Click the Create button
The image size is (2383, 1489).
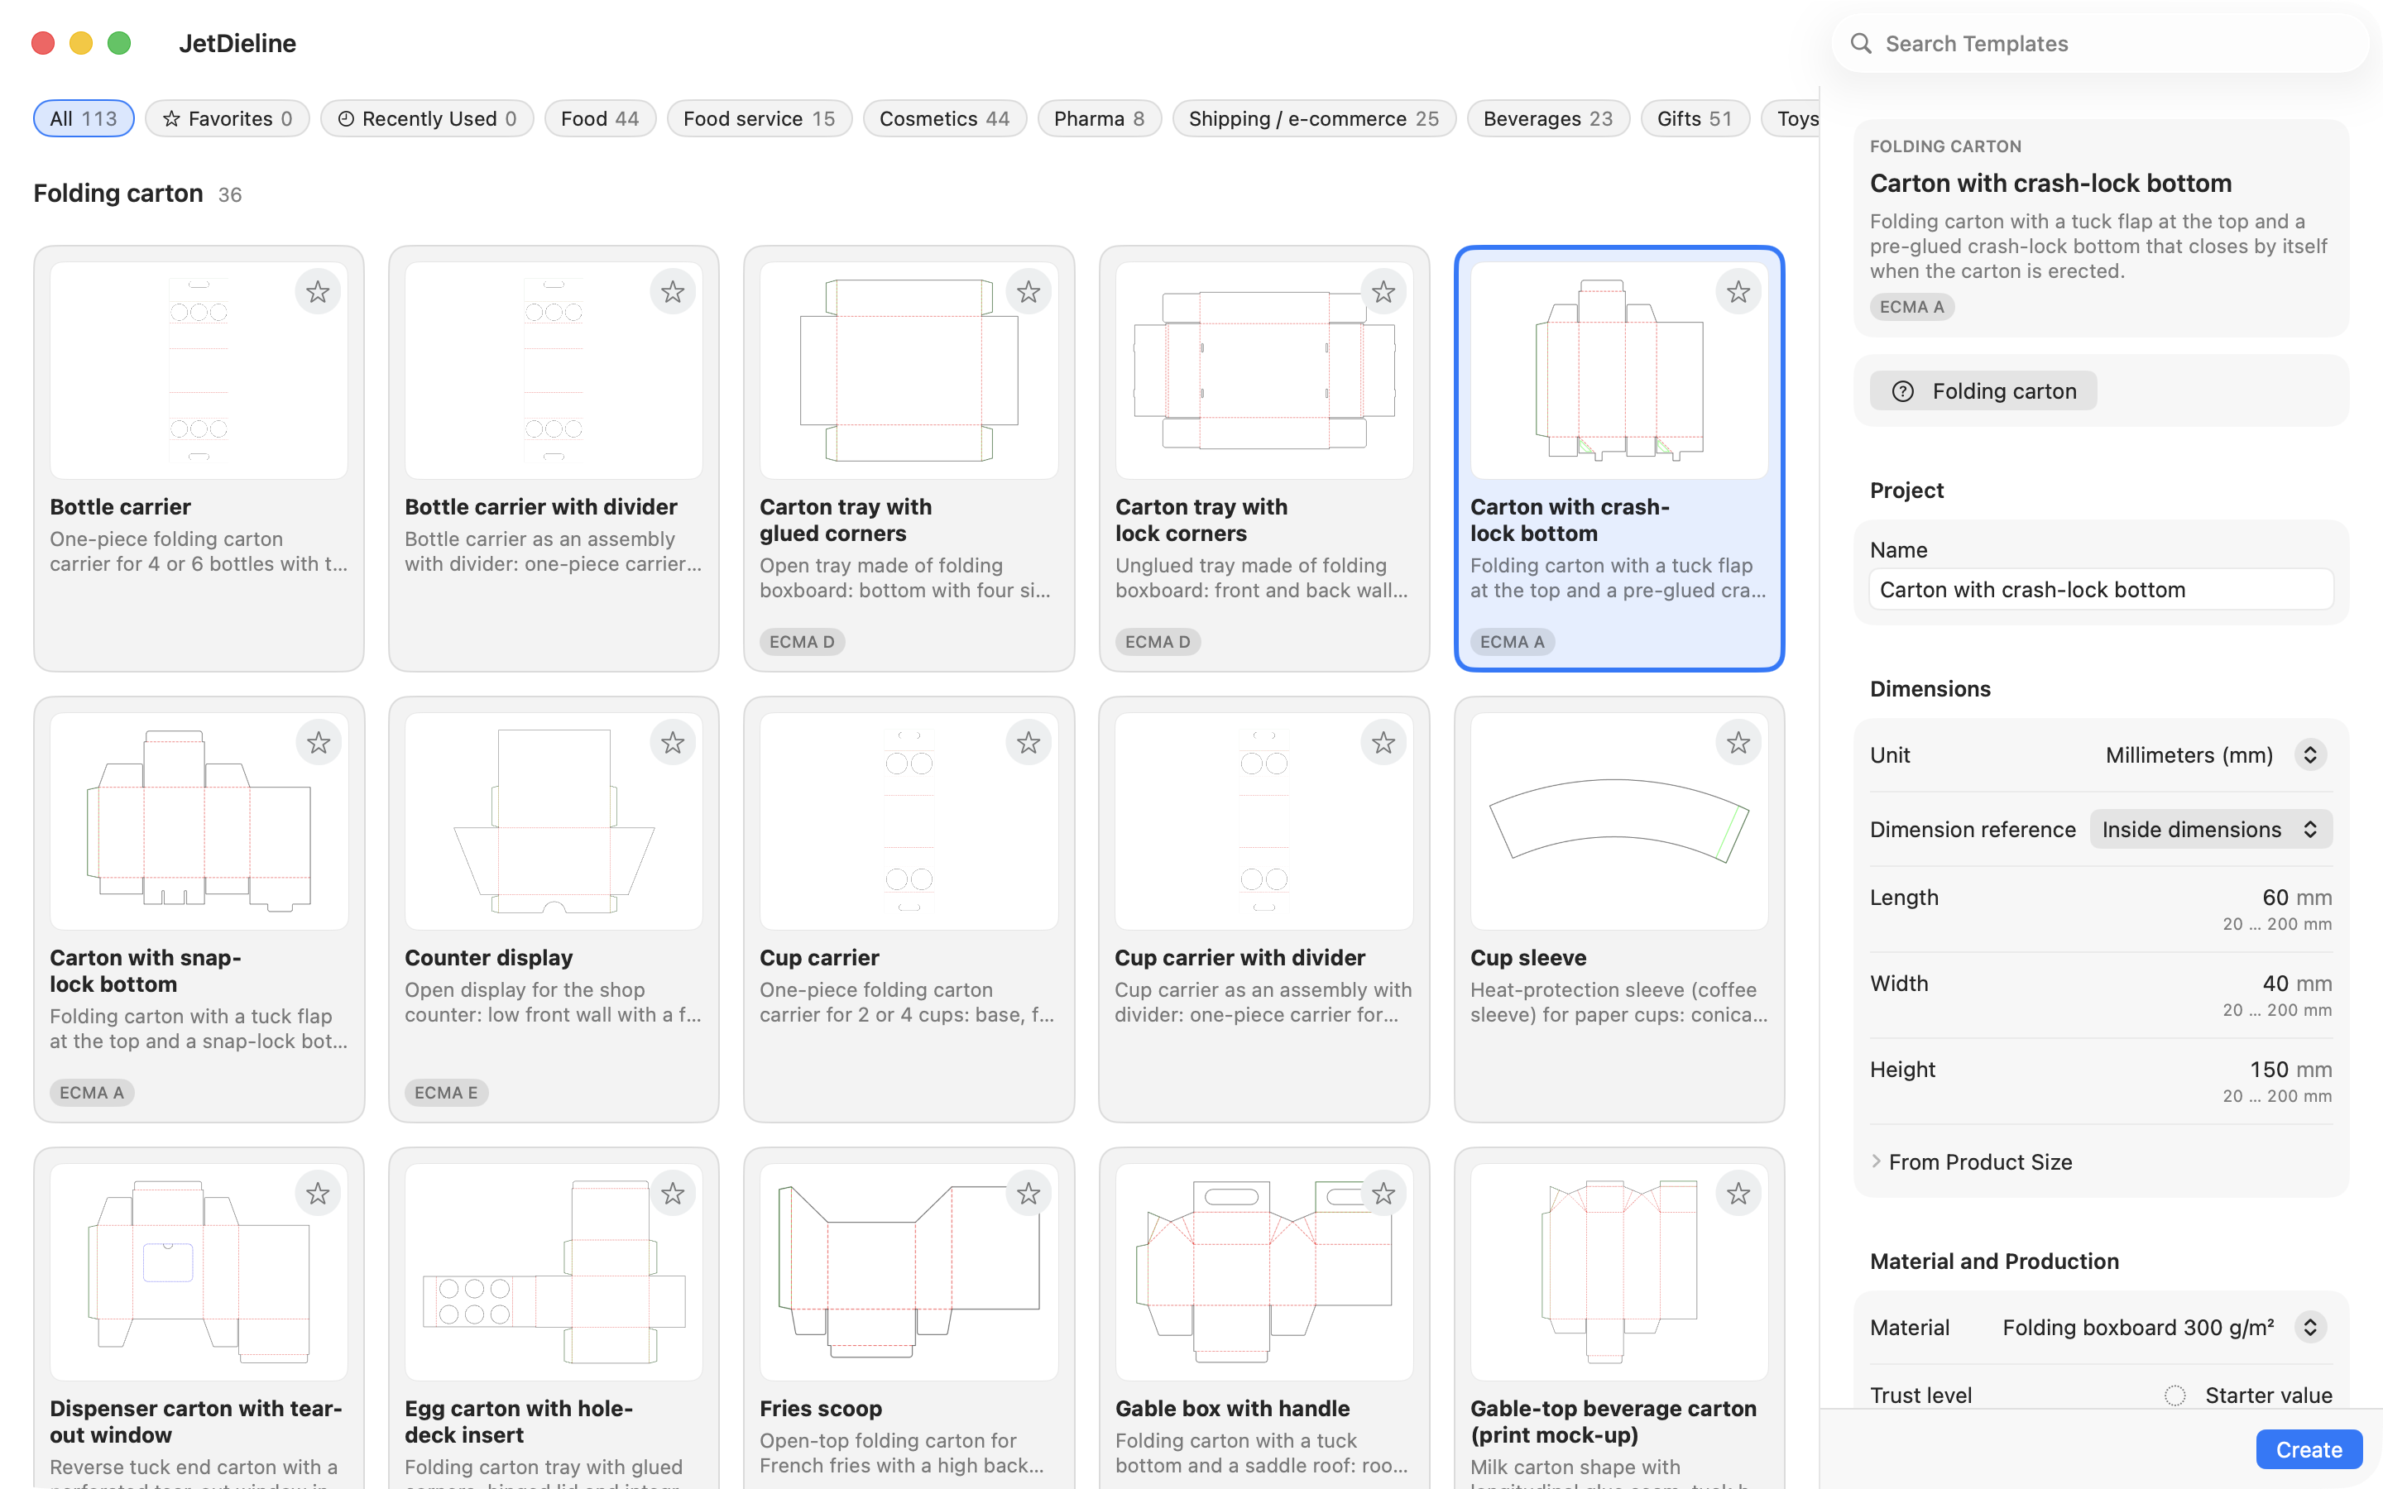point(2309,1449)
